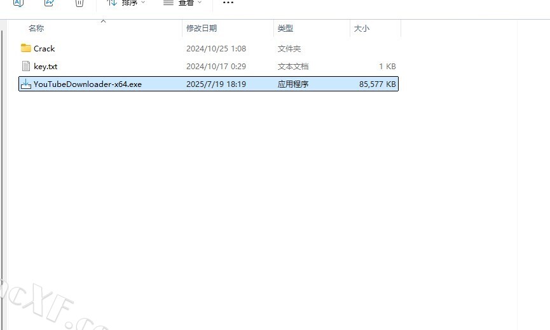Image resolution: width=550 pixels, height=330 pixels.
Task: Click the 1 KB size cell
Action: click(387, 67)
